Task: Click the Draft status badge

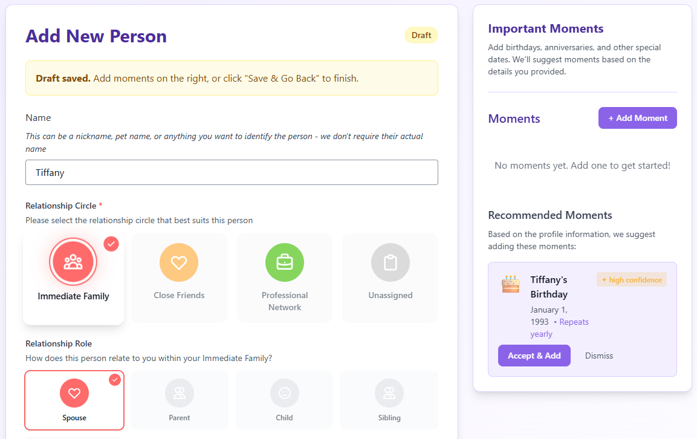Action: pos(421,35)
